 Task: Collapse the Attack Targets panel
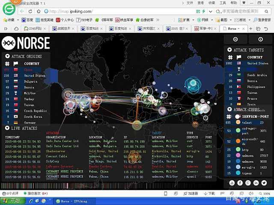click(229, 50)
